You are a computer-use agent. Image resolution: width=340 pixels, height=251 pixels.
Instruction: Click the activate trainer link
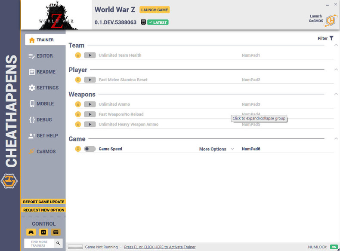(x=160, y=247)
